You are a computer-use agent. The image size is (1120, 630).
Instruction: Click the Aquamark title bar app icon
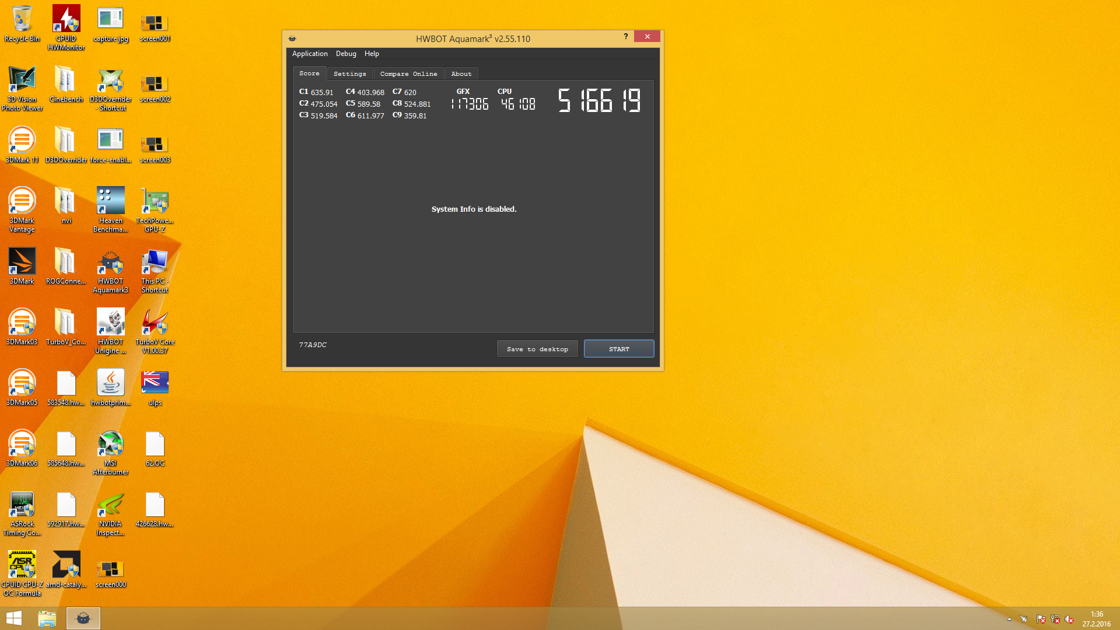click(x=292, y=38)
